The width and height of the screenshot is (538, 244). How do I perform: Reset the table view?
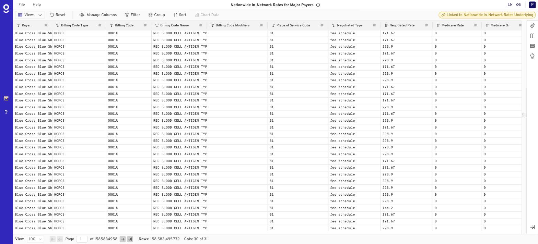58,15
